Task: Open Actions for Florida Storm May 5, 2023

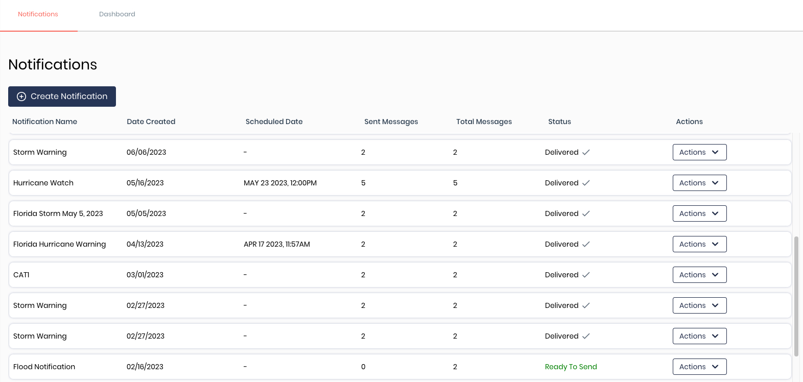Action: tap(699, 213)
